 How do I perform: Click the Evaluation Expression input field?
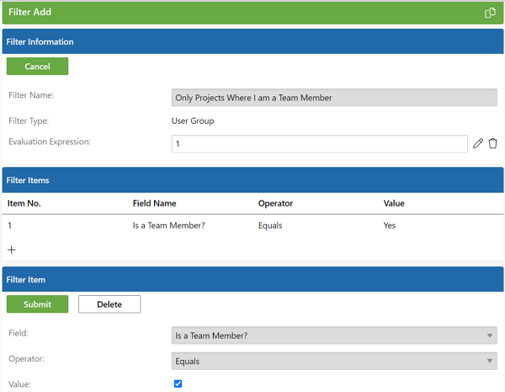pyautogui.click(x=319, y=144)
